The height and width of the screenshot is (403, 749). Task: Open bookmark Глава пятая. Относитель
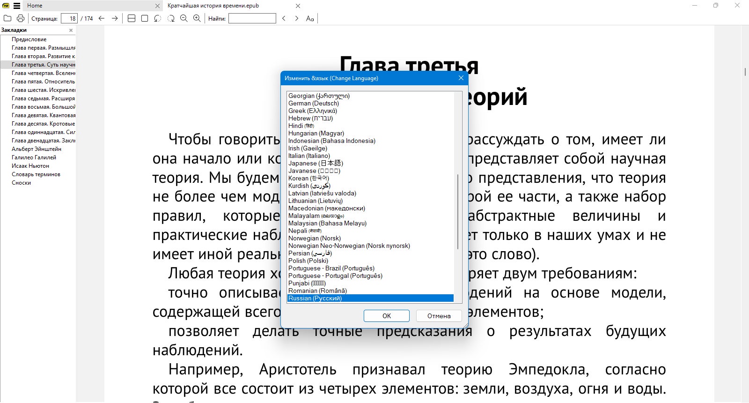click(x=43, y=82)
